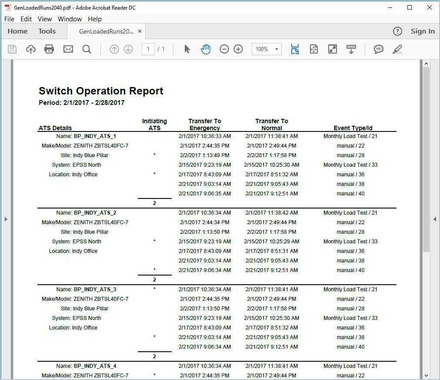Enter full screen mode icon
Image resolution: width=440 pixels, height=380 pixels.
[x=333, y=49]
